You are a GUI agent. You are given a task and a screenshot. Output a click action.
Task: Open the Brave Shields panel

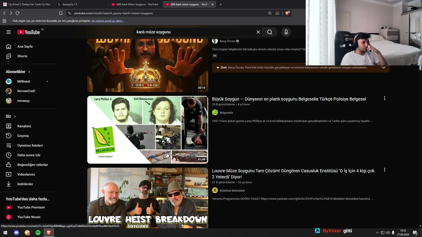pyautogui.click(x=287, y=13)
